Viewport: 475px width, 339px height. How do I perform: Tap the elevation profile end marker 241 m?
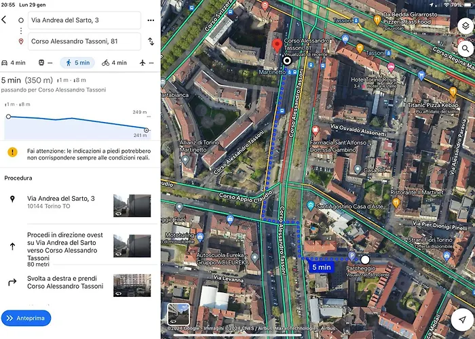[147, 130]
